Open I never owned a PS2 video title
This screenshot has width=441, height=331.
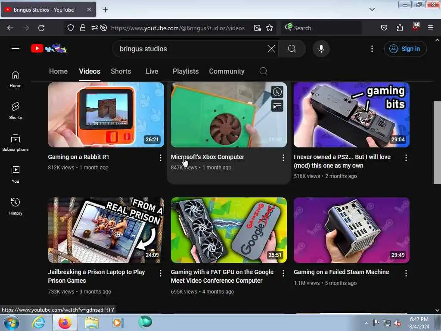click(342, 161)
